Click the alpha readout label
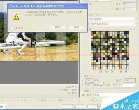The image size is (139, 110). [24, 100]
